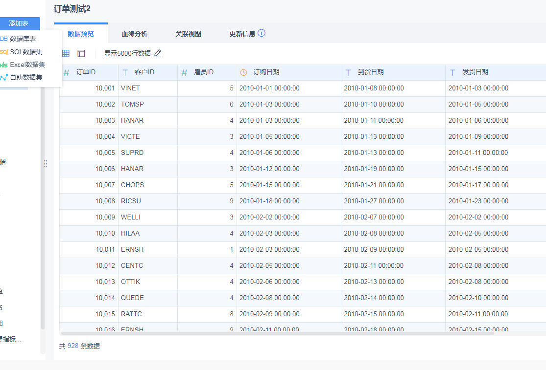Click the VINET cell in first row

[130, 88]
